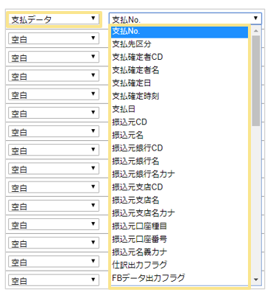Select 仕訳出力フラグ option

180,265
